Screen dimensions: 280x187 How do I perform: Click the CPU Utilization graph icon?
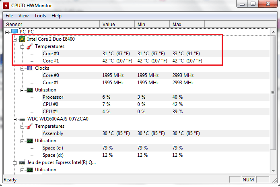pos(30,90)
